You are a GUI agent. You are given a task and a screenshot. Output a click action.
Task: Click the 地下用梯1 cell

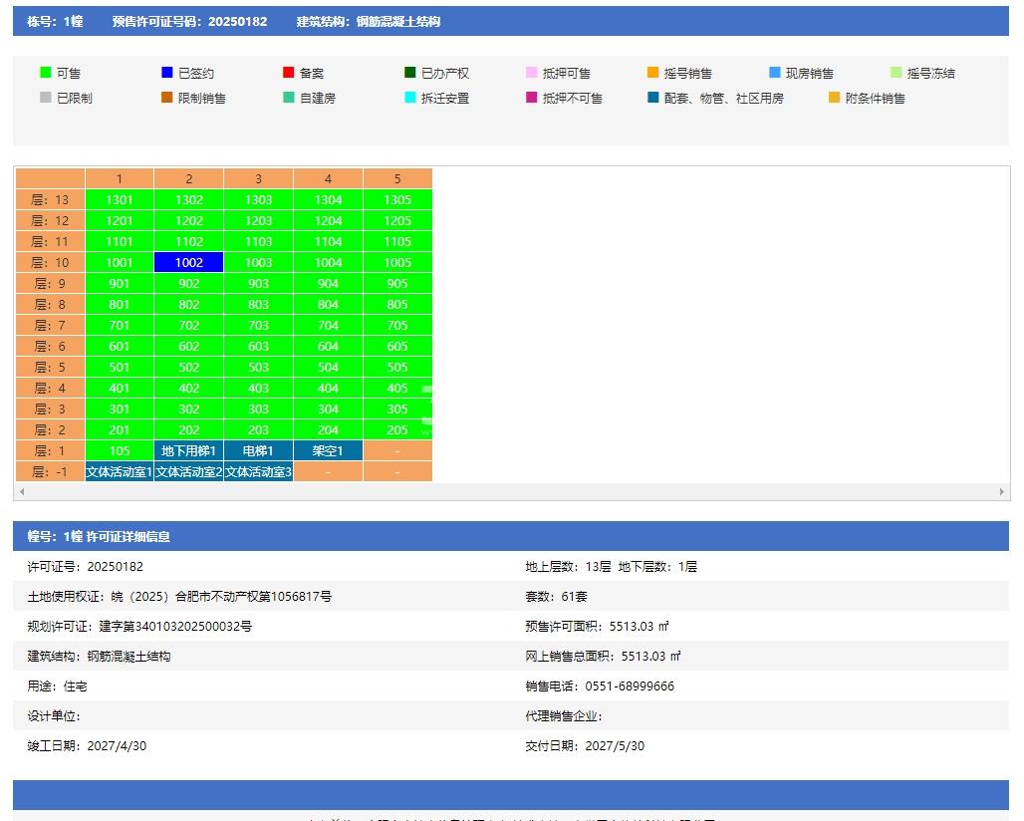tap(188, 450)
